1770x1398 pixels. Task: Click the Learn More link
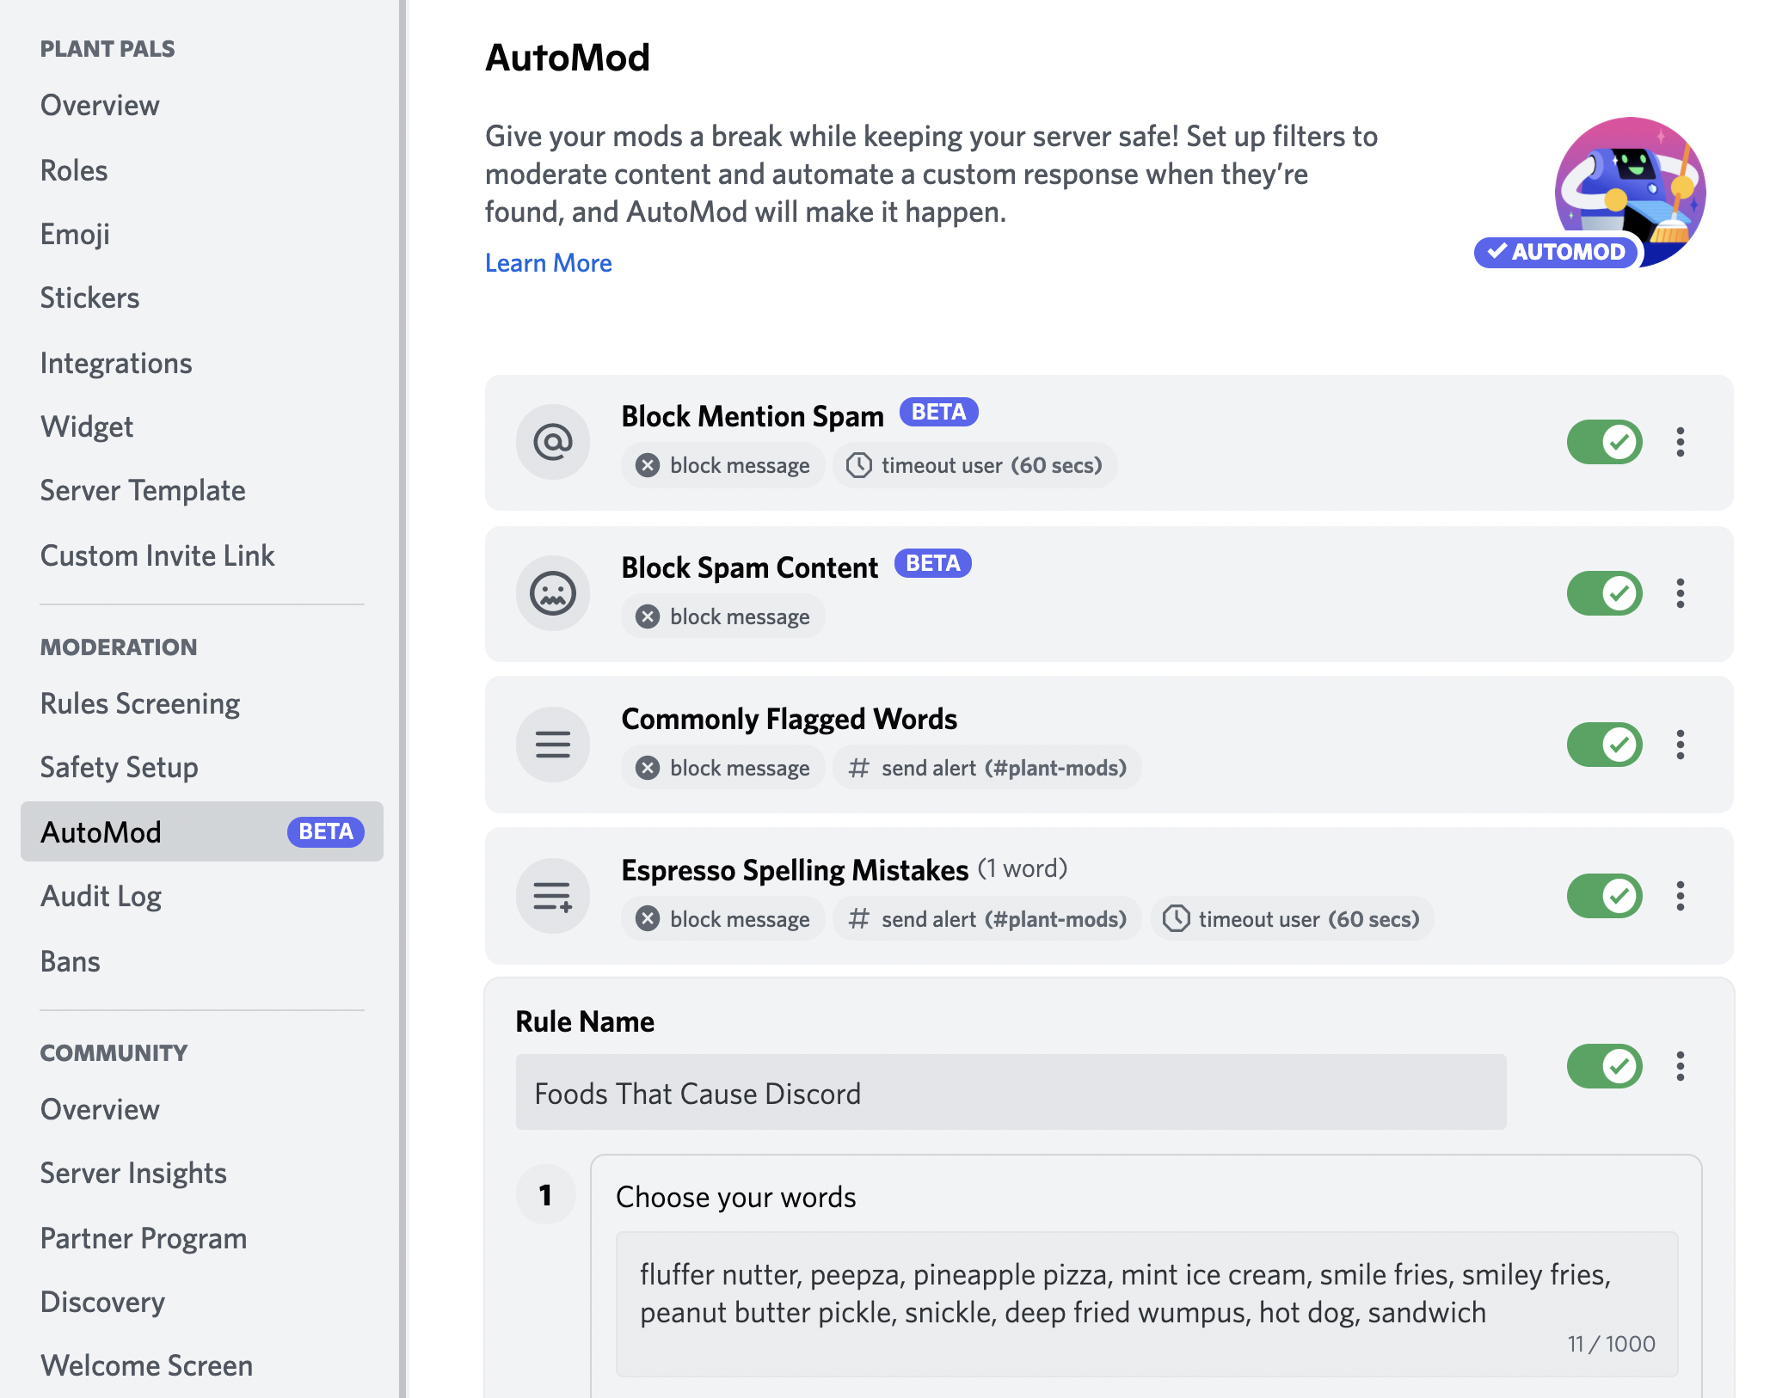tap(550, 263)
